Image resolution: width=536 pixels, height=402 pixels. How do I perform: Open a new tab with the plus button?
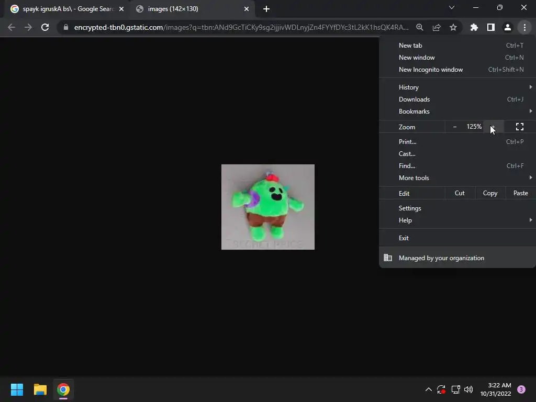tap(266, 9)
